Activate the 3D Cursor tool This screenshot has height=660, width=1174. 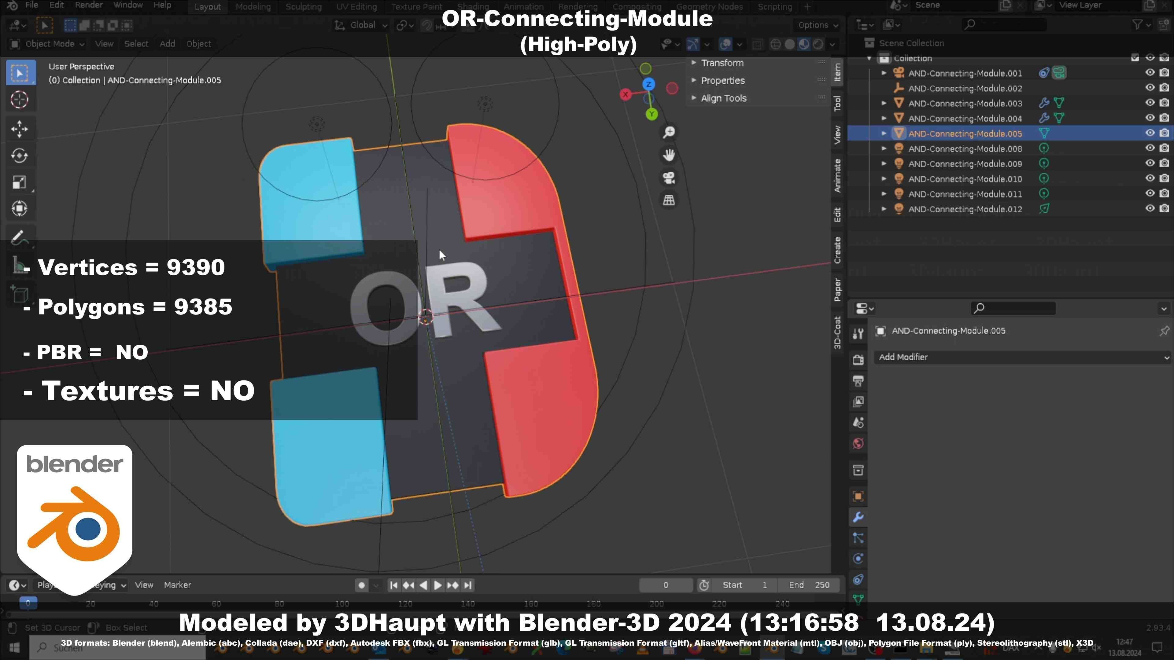point(19,100)
